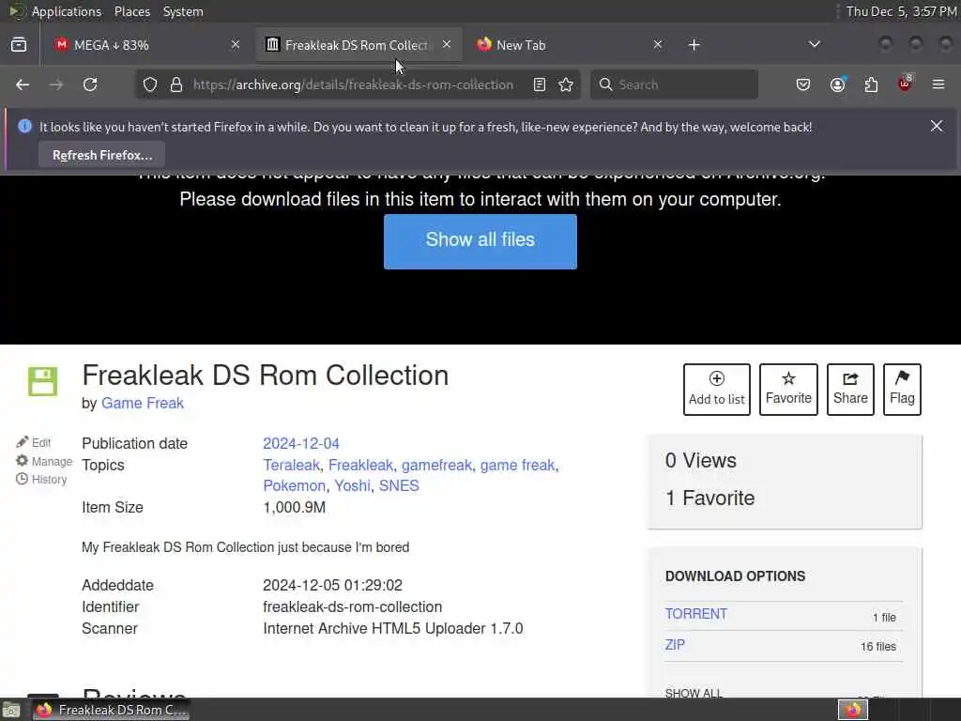Open extensions puzzle icon
The height and width of the screenshot is (721, 961).
coord(871,84)
